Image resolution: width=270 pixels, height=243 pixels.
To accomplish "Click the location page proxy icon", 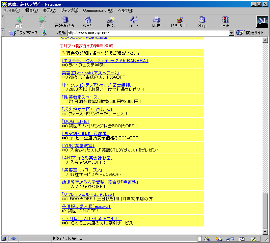I will tap(44, 33).
